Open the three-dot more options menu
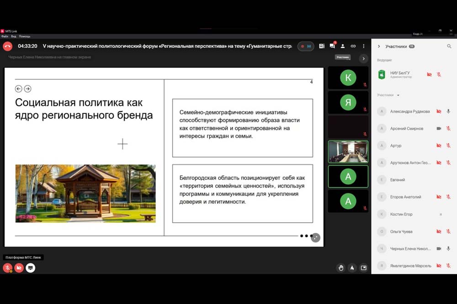This screenshot has height=304, width=457. coord(364,46)
